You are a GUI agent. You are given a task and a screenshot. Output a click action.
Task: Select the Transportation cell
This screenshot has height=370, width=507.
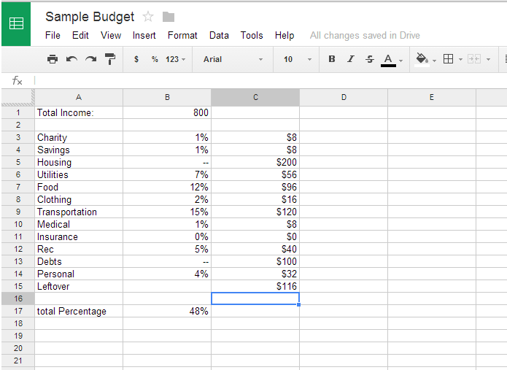pyautogui.click(x=79, y=212)
